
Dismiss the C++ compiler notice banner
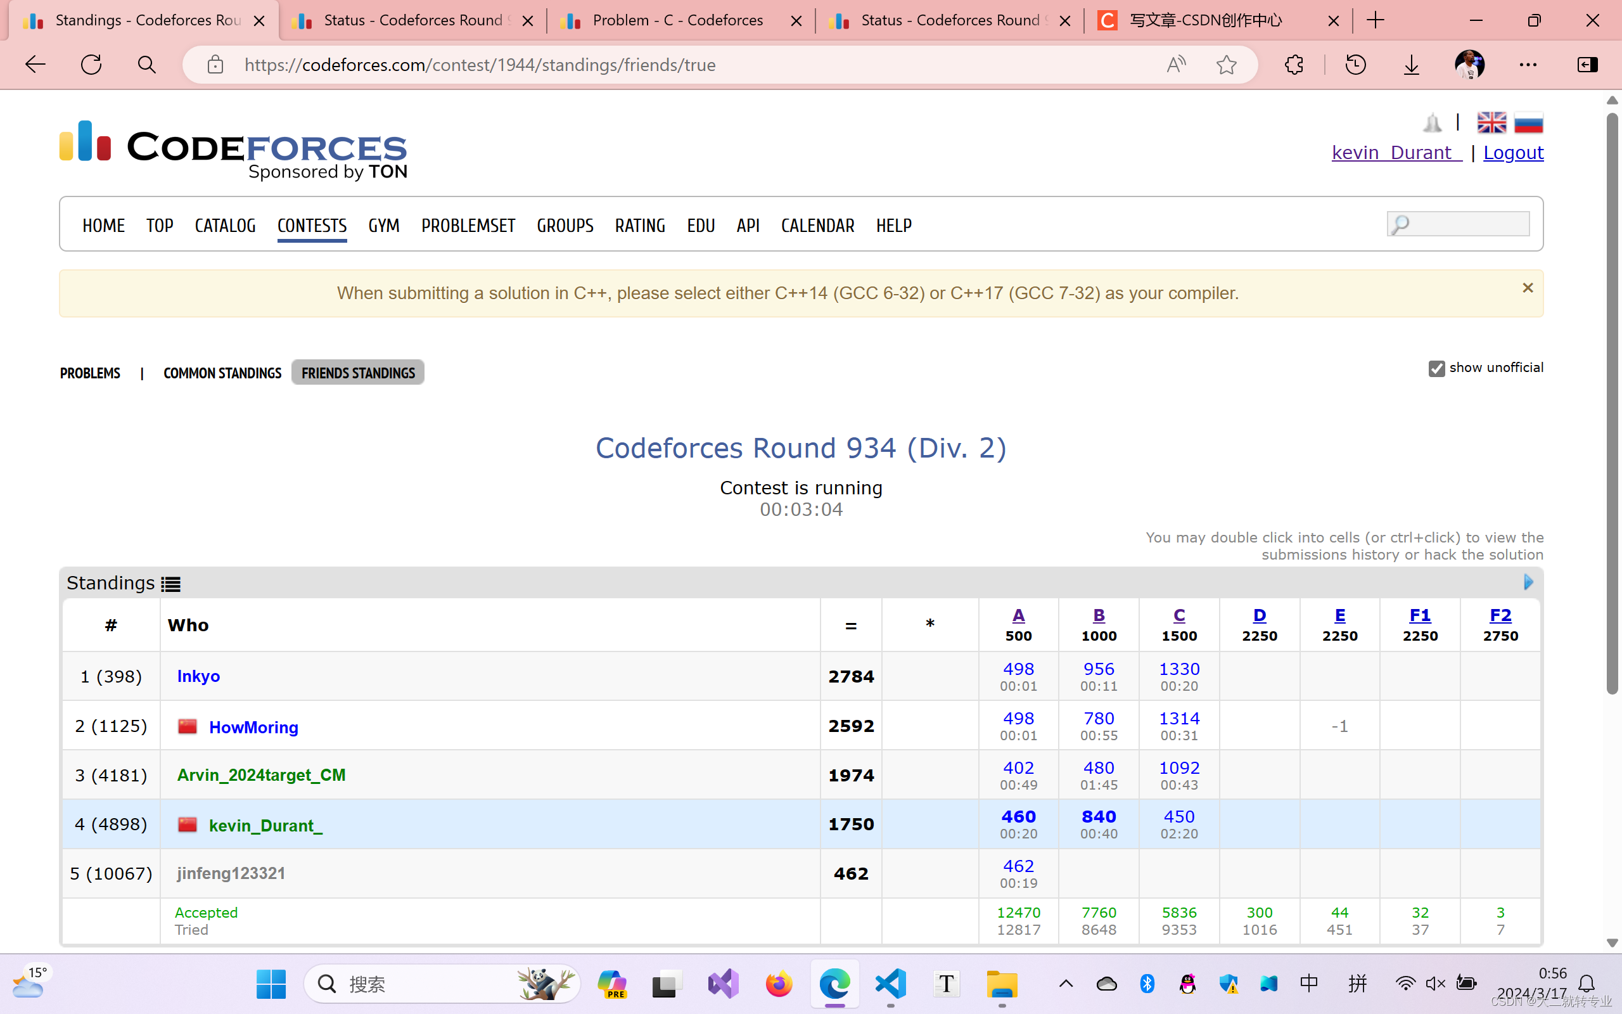(1528, 288)
